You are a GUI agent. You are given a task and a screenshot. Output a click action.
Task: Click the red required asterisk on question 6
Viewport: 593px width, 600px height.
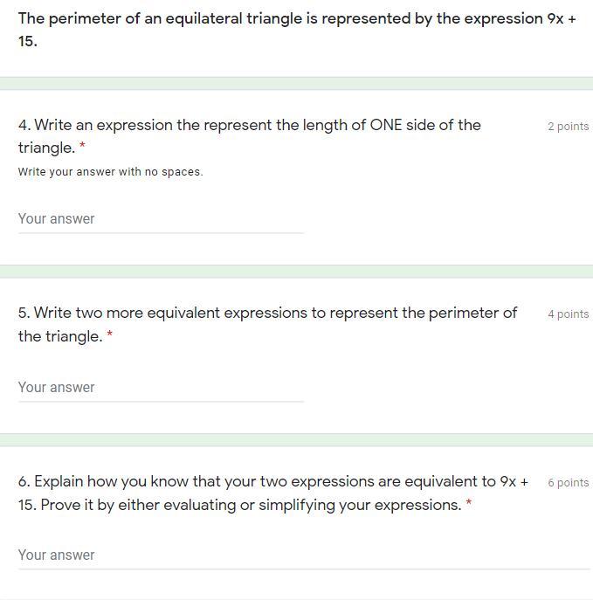pos(469,505)
